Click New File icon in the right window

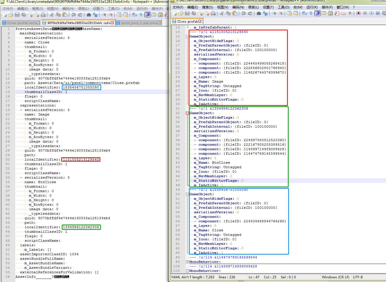pos(175,13)
